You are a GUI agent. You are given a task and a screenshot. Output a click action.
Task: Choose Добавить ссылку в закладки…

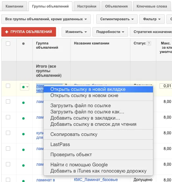(98, 118)
